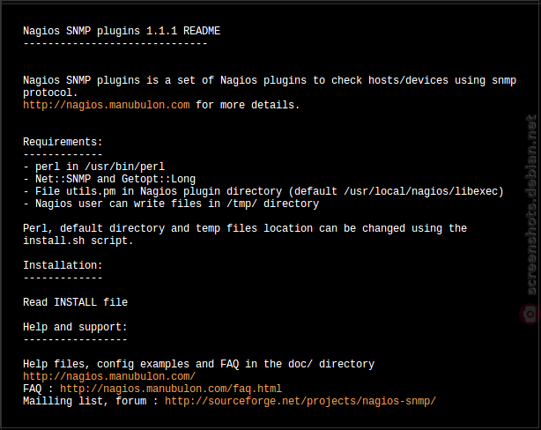
Task: Click the install.sh script text
Action: pos(78,241)
